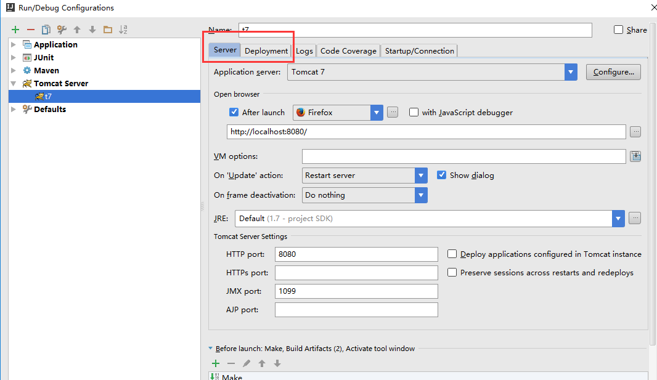Open the On 'Update' action dropdown
The height and width of the screenshot is (380, 657).
(x=421, y=176)
